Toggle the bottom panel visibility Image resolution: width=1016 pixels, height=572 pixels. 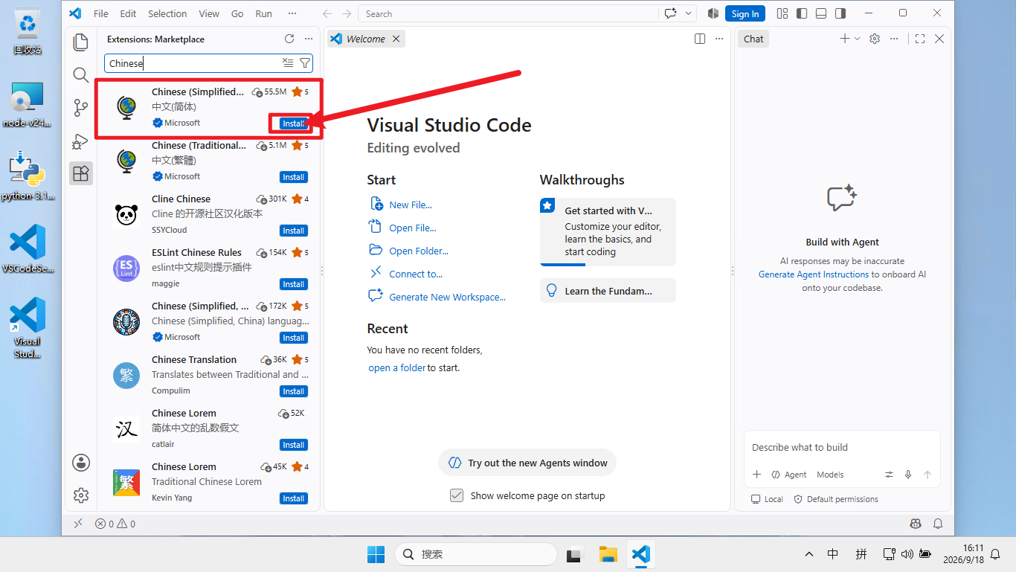821,13
